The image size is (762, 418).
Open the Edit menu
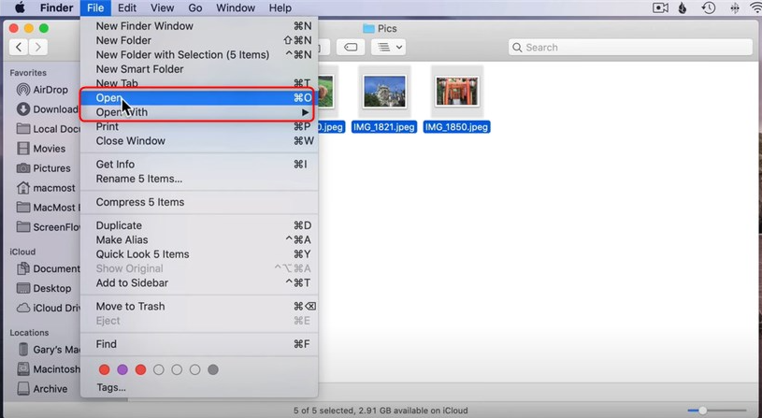(127, 7)
